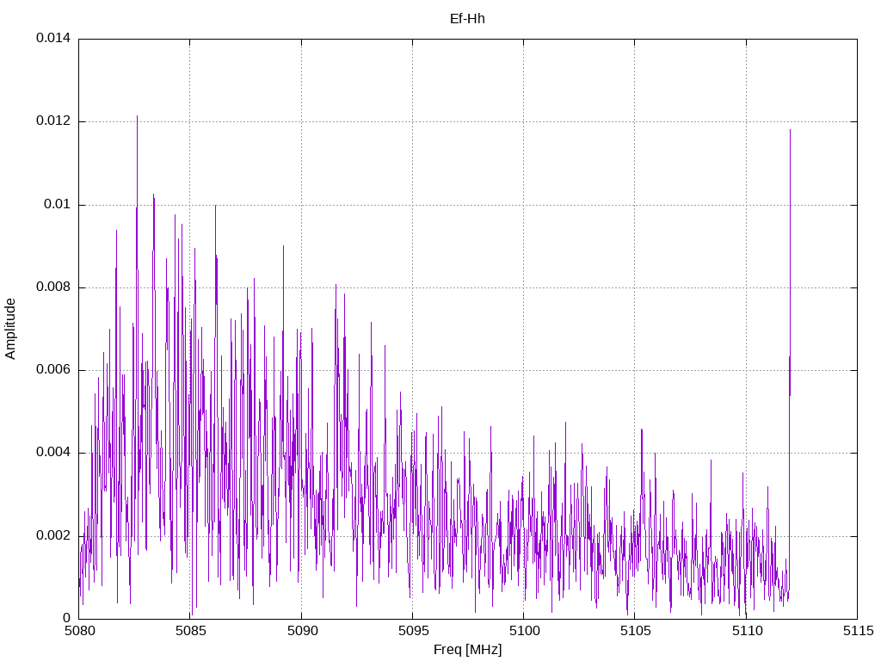Click the 0.014 y-axis tick label

(53, 38)
